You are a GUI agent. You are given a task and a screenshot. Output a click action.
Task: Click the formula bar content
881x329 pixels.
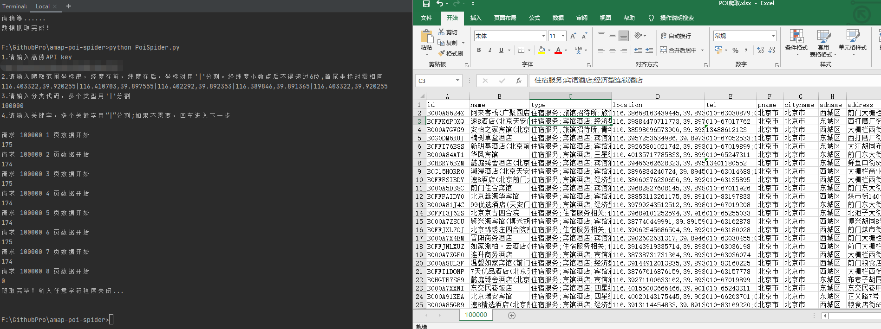[588, 80]
